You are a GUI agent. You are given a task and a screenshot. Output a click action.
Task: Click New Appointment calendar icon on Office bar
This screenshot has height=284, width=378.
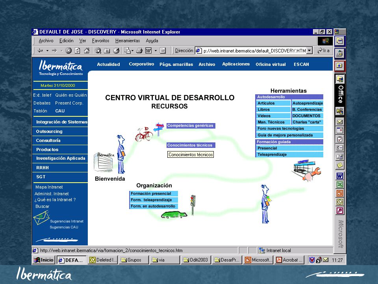(x=340, y=131)
